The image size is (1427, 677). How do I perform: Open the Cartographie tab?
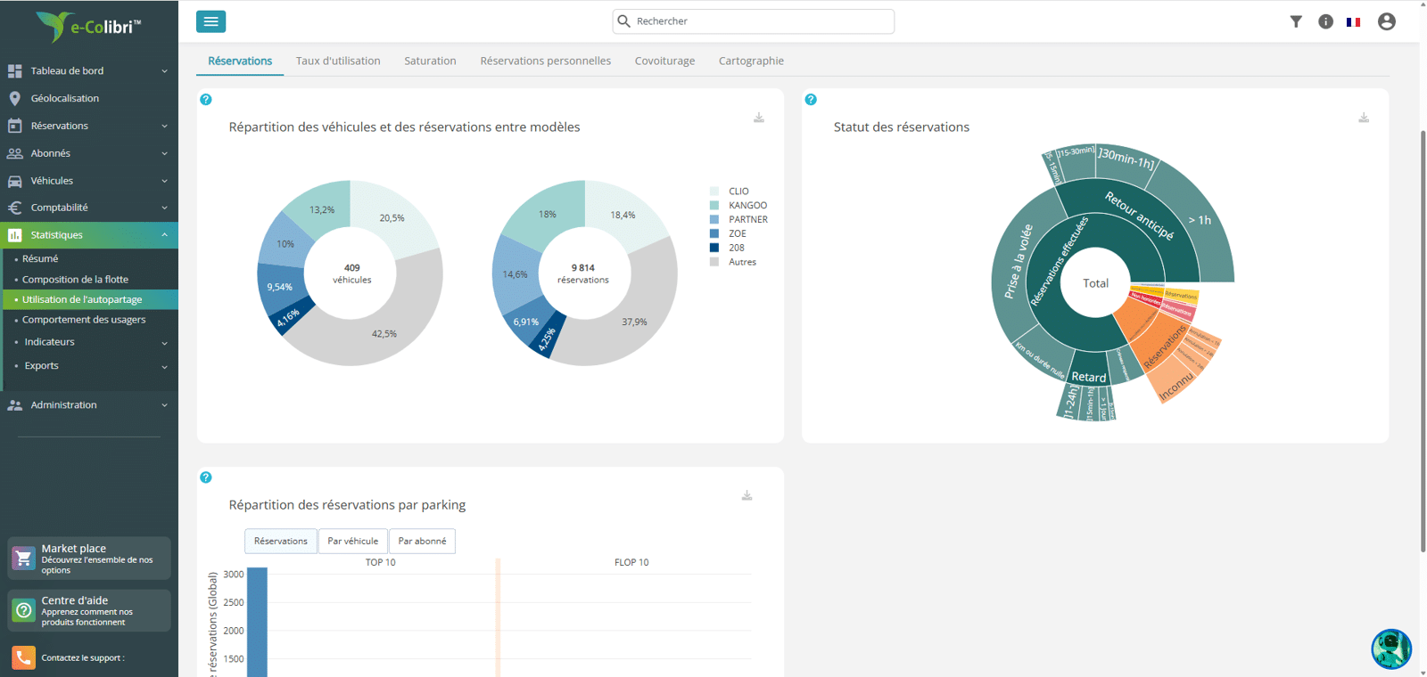point(751,61)
